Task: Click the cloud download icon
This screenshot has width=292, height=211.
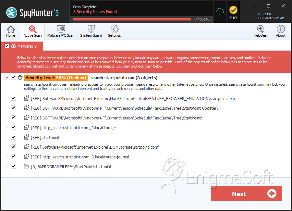Action: 220,12
